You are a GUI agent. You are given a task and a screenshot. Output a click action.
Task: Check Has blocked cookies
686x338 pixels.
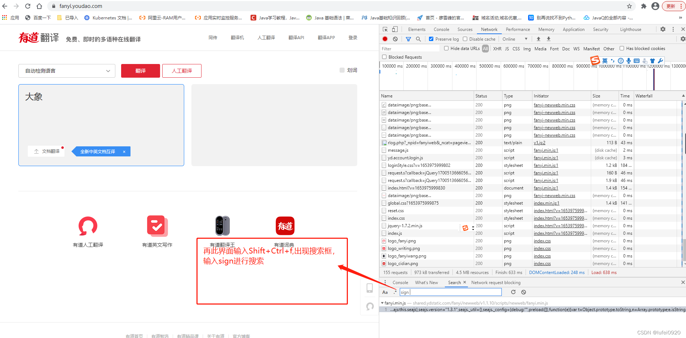pos(622,48)
